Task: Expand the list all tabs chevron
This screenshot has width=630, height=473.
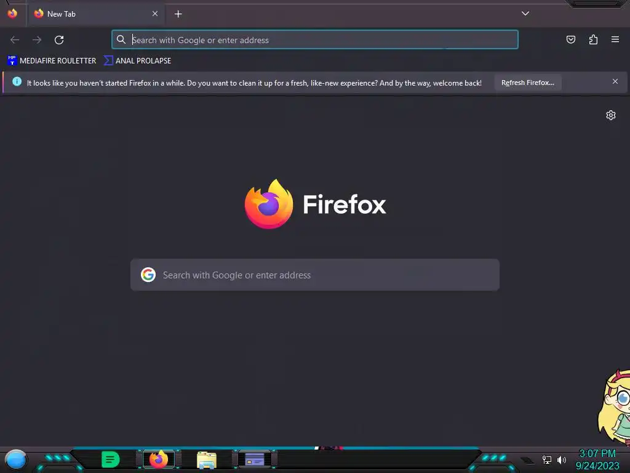Action: coord(525,14)
